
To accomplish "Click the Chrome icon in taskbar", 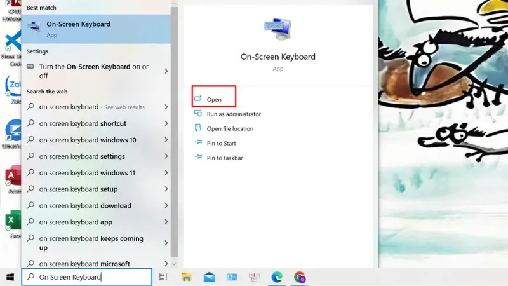I will coord(300,277).
